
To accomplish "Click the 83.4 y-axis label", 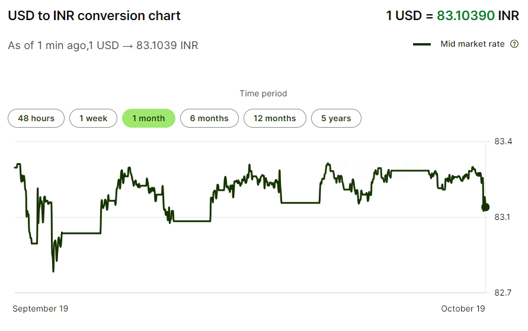I will tap(503, 141).
